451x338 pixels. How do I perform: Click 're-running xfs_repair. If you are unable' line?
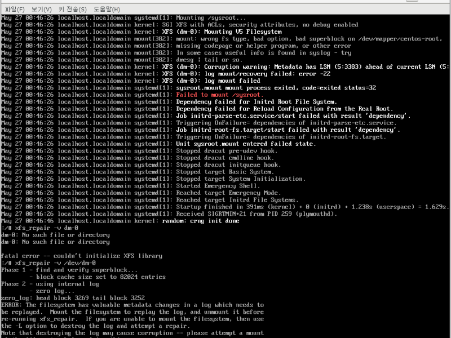click(132, 319)
